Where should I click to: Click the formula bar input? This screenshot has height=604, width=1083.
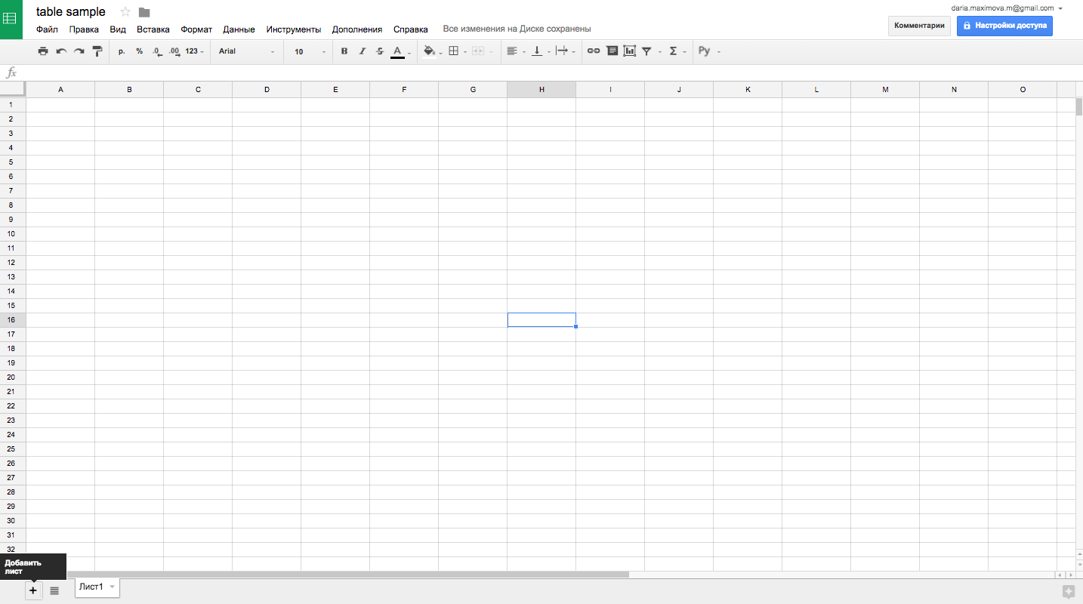pyautogui.click(x=551, y=72)
